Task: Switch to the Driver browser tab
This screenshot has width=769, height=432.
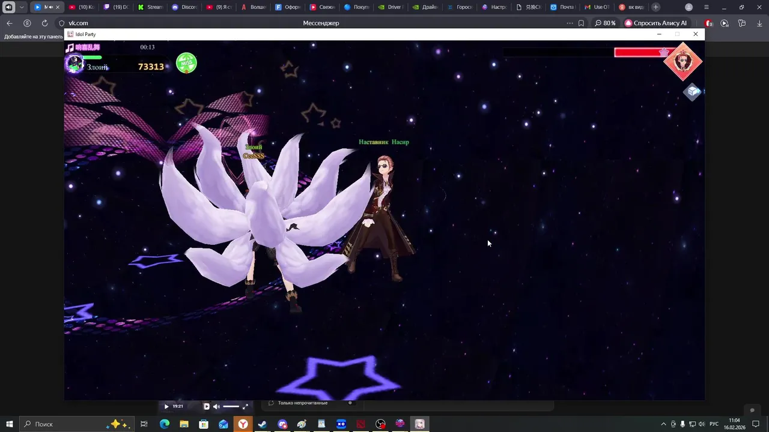Action: coord(391,7)
